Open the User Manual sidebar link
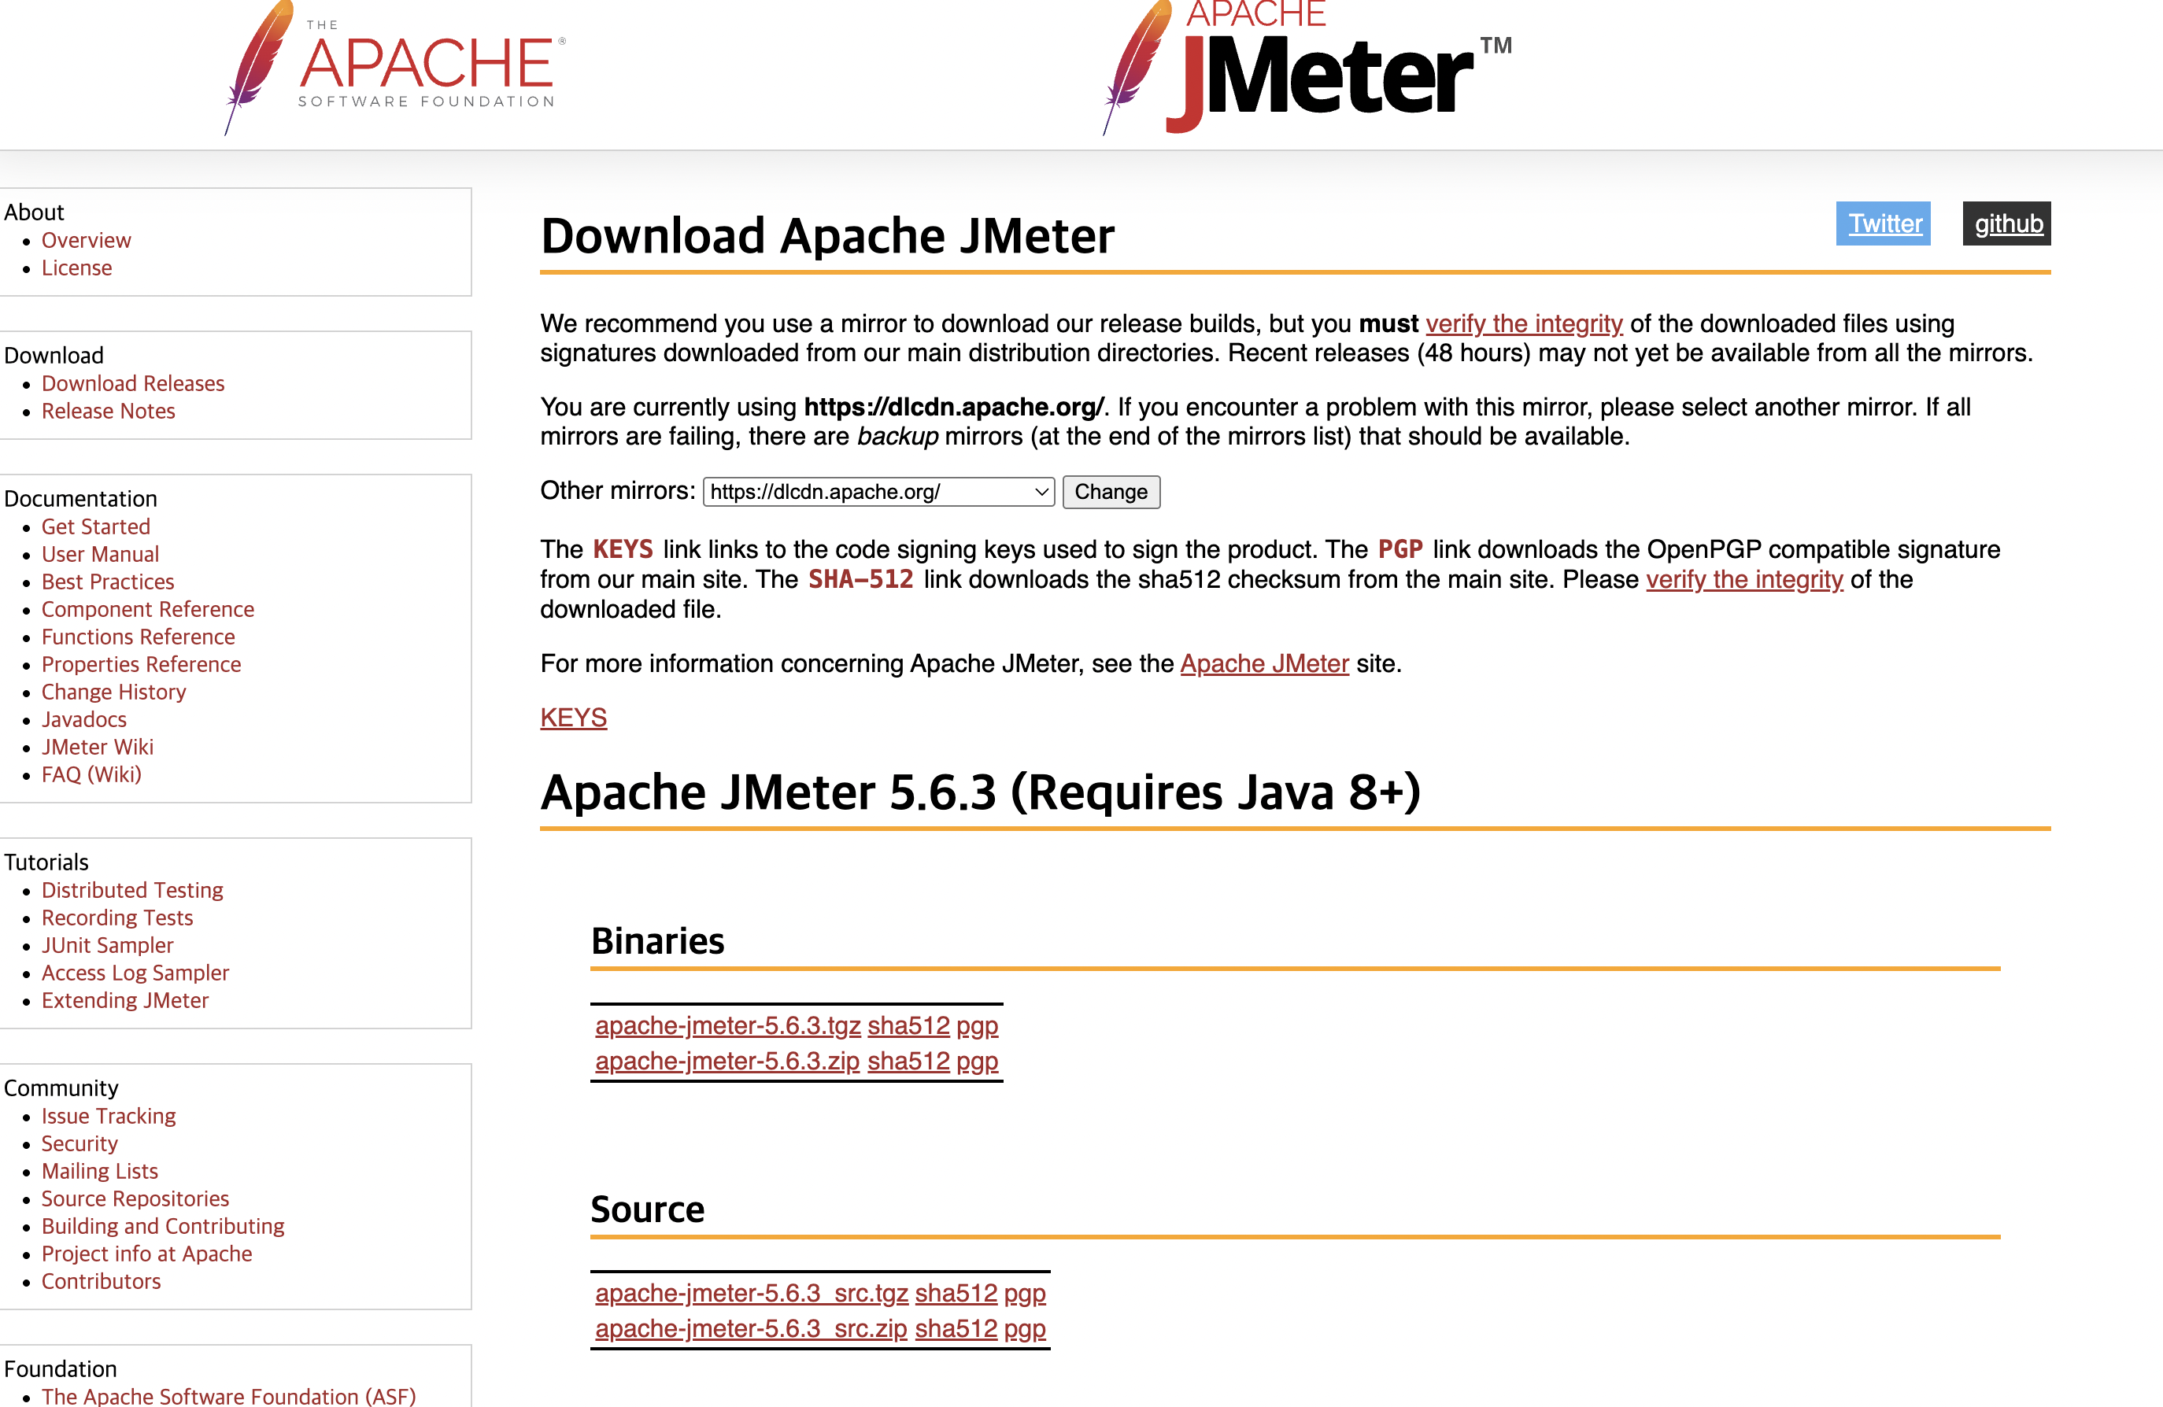Screen dimensions: 2163x1407 (100, 554)
